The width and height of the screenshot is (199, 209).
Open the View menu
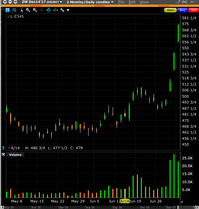coord(144,2)
